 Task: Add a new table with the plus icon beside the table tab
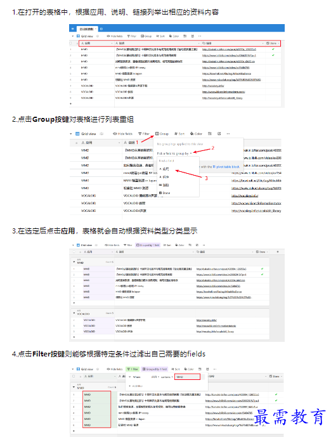click(x=101, y=29)
